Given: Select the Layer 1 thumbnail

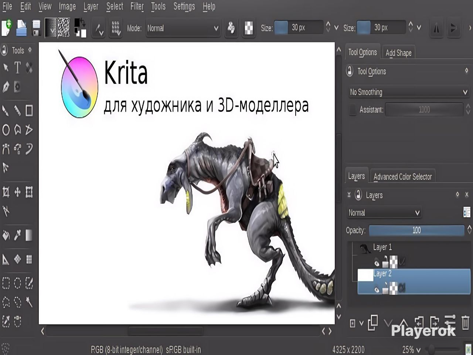Looking at the screenshot, I should coord(365,248).
